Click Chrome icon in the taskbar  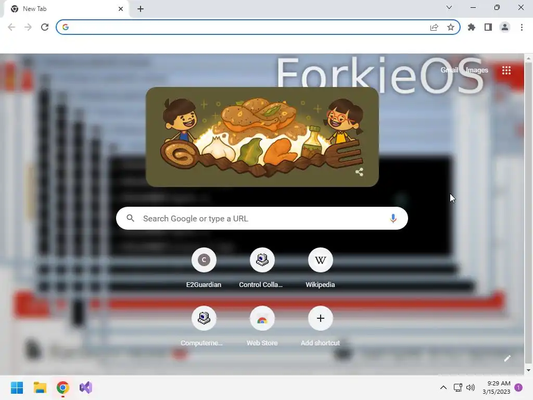[x=63, y=387]
